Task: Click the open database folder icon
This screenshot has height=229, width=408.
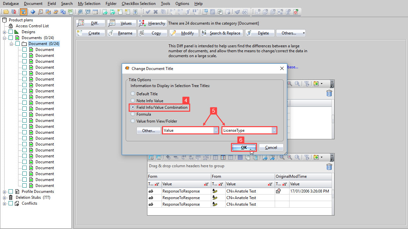Action: coord(6,12)
